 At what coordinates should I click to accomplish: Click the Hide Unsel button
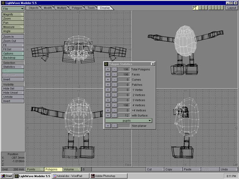click(13, 93)
